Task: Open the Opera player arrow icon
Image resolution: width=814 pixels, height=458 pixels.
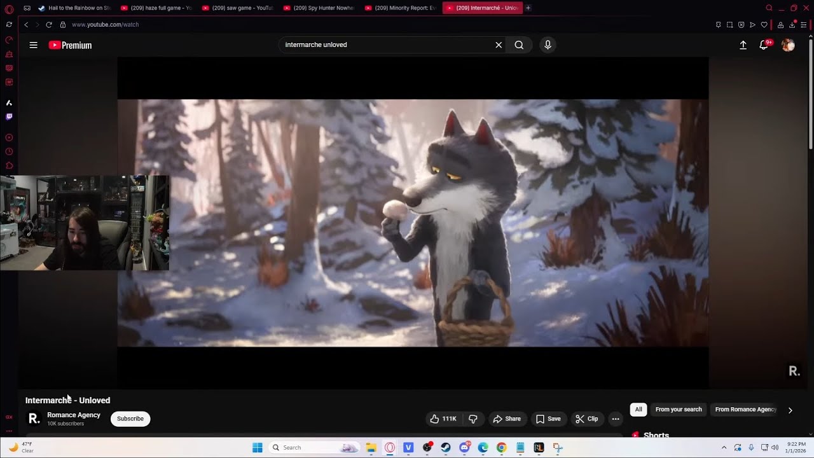Action: [x=752, y=25]
